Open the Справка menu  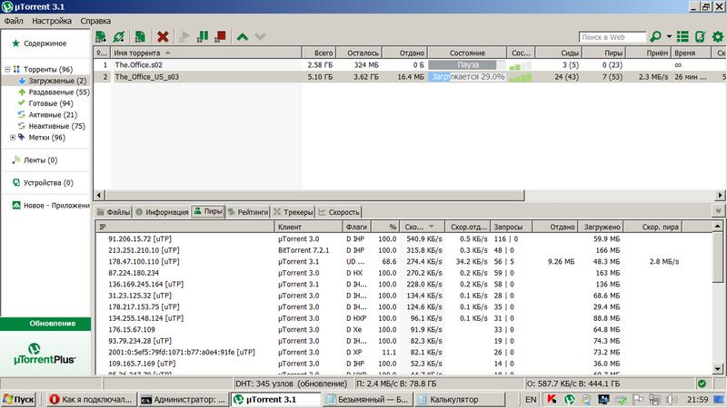pyautogui.click(x=95, y=21)
